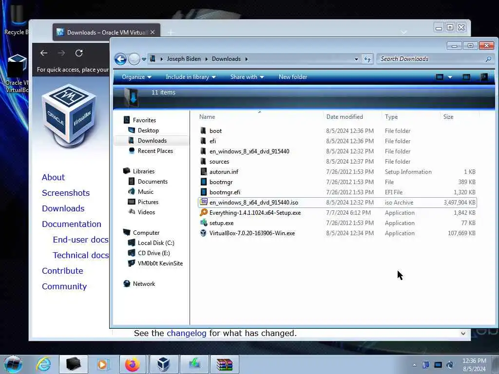Open the About link on VirtualBox page
This screenshot has height=374, width=499.
pyautogui.click(x=53, y=177)
